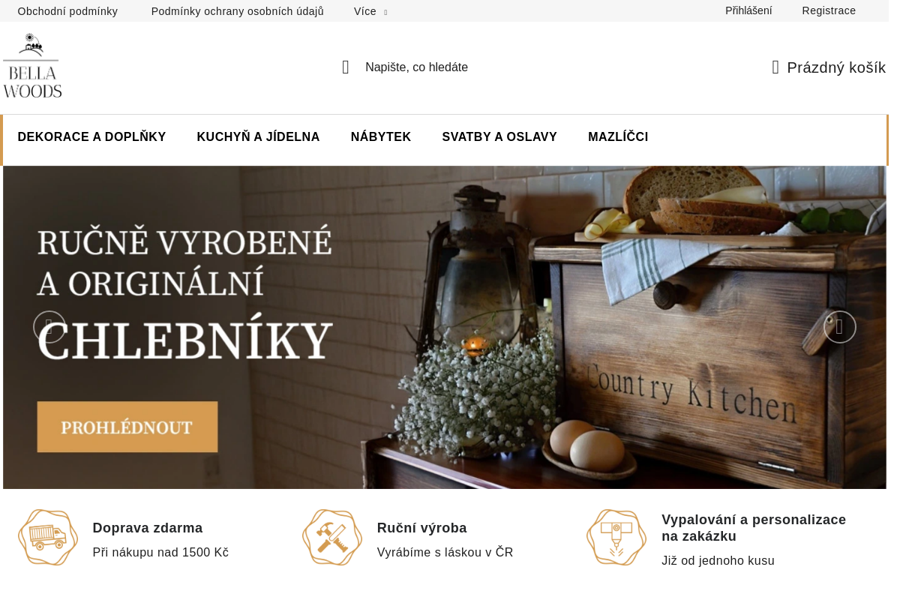Open the Registrace link

(829, 10)
